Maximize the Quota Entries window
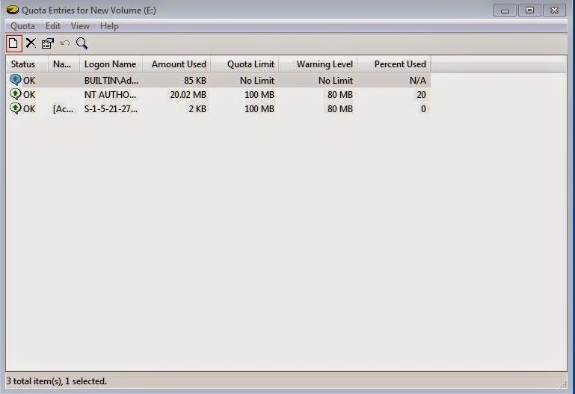The height and width of the screenshot is (394, 575). [529, 10]
